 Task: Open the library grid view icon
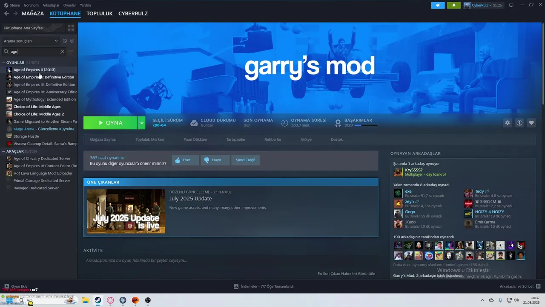(x=71, y=28)
